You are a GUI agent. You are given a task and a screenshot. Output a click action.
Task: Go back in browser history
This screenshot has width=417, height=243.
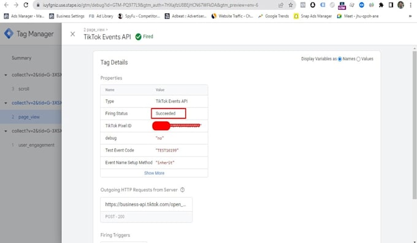[x=6, y=5]
